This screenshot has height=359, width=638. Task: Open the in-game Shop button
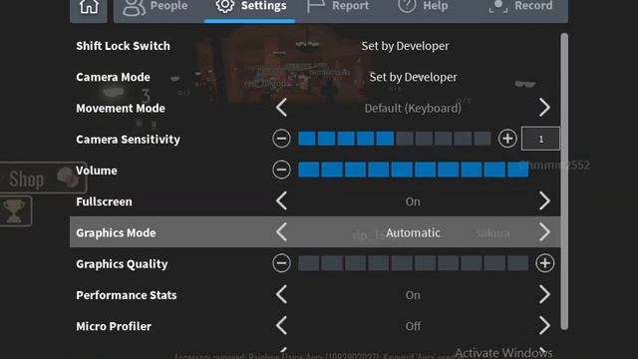pyautogui.click(x=43, y=178)
